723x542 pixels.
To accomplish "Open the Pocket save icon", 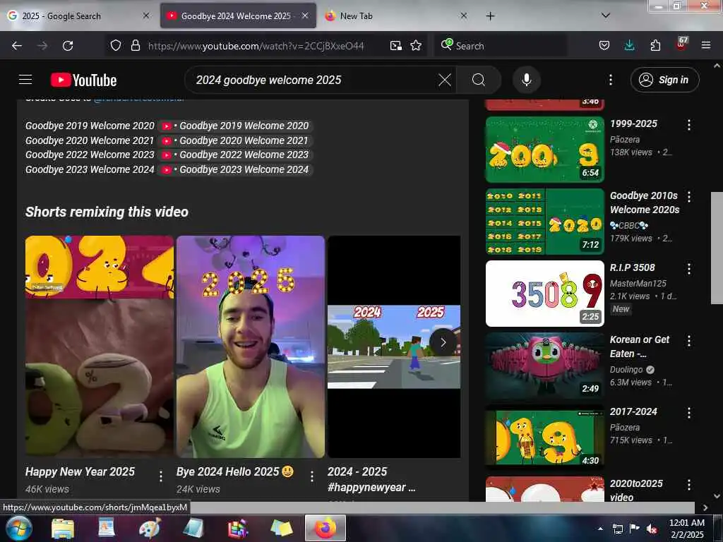I will tap(604, 46).
